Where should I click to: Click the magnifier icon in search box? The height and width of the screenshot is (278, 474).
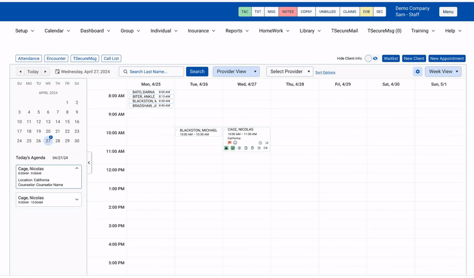click(x=126, y=72)
